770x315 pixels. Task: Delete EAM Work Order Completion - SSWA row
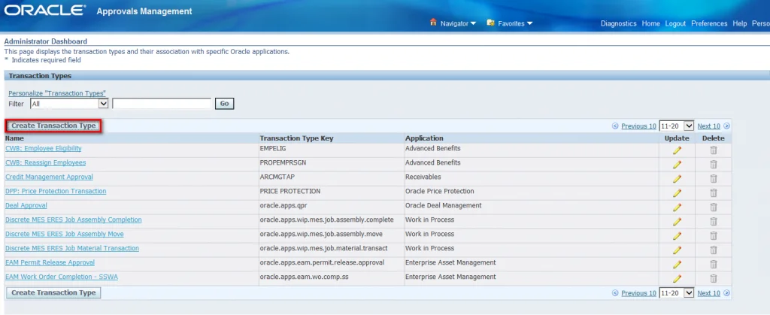[714, 278]
